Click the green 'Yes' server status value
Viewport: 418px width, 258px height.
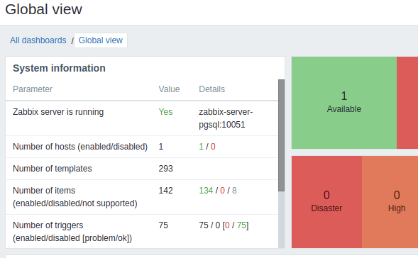coord(165,112)
